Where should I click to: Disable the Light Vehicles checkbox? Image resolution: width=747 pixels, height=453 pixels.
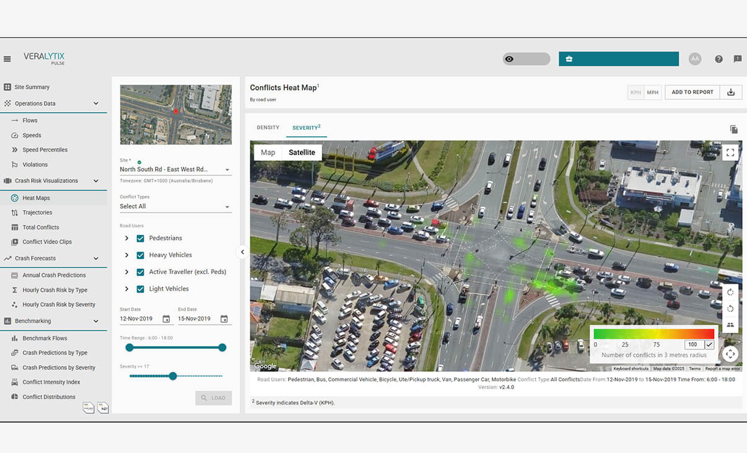pos(140,288)
